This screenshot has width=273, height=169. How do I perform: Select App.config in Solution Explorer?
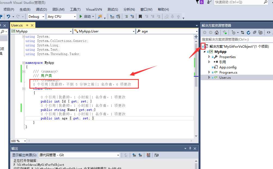pyautogui.click(x=228, y=67)
